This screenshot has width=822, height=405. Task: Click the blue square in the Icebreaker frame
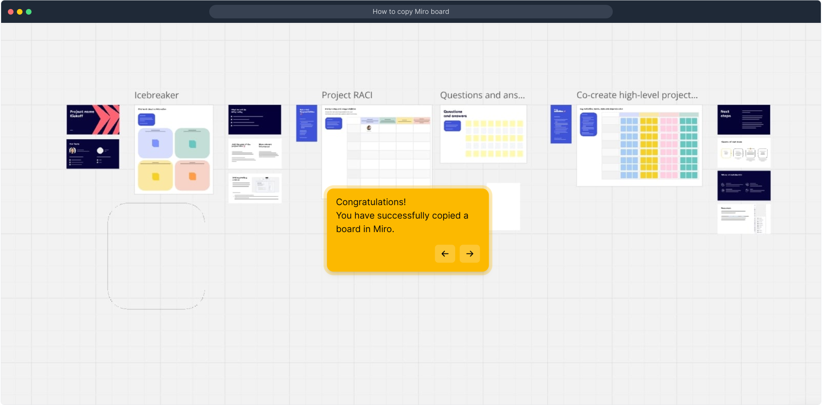[x=155, y=143]
